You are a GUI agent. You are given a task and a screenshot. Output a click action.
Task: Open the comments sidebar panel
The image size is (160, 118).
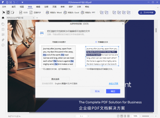tap(3, 35)
